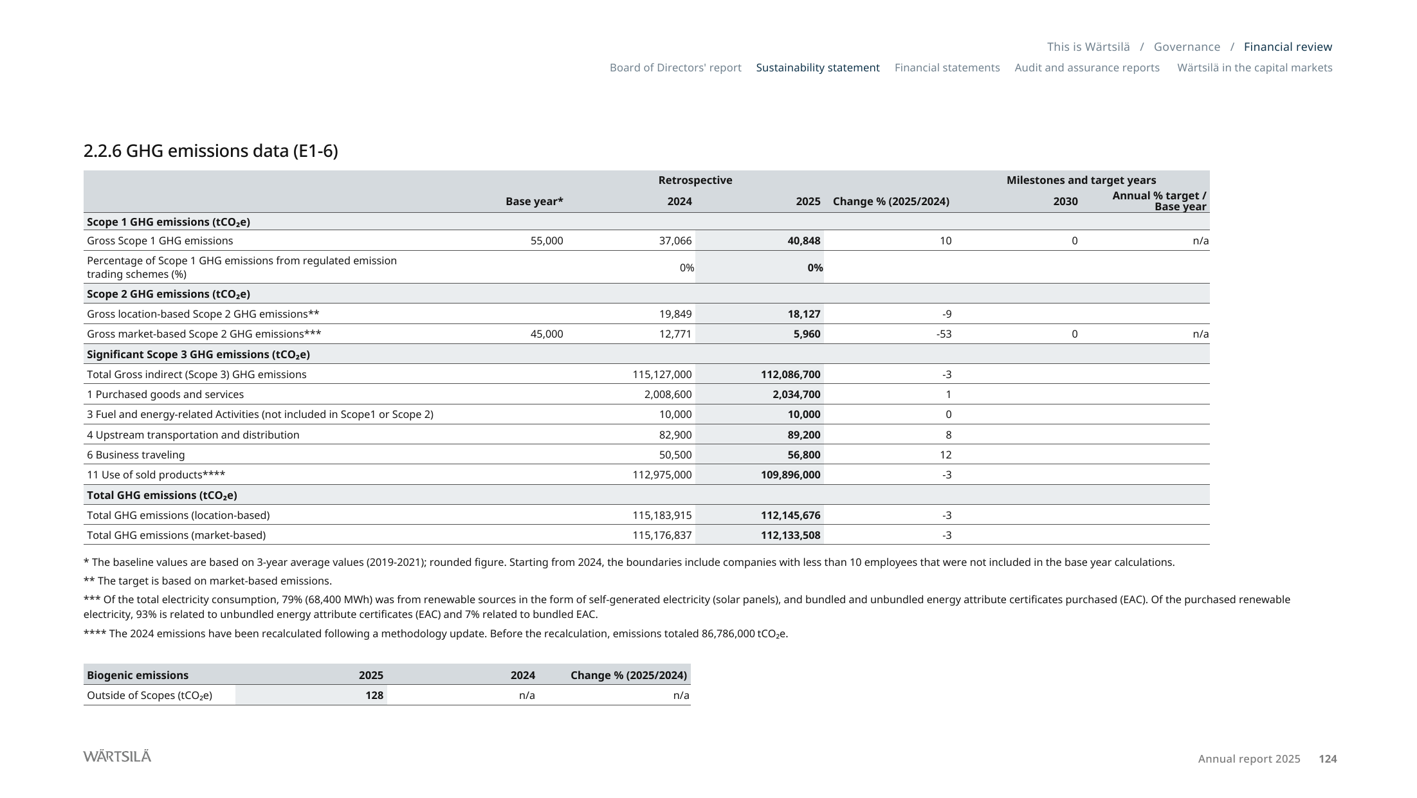The height and width of the screenshot is (798, 1417).
Task: Select the 2,034,700 purchased goods value
Action: [796, 394]
